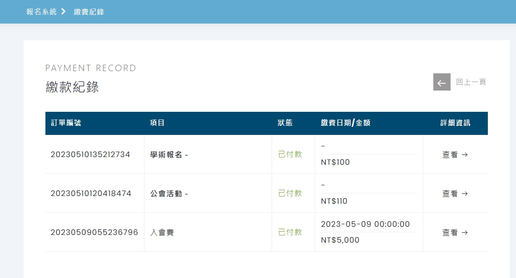Screen dimensions: 516x278
Task: Click arrow icon in 學術報名 row
Action: pyautogui.click(x=465, y=154)
